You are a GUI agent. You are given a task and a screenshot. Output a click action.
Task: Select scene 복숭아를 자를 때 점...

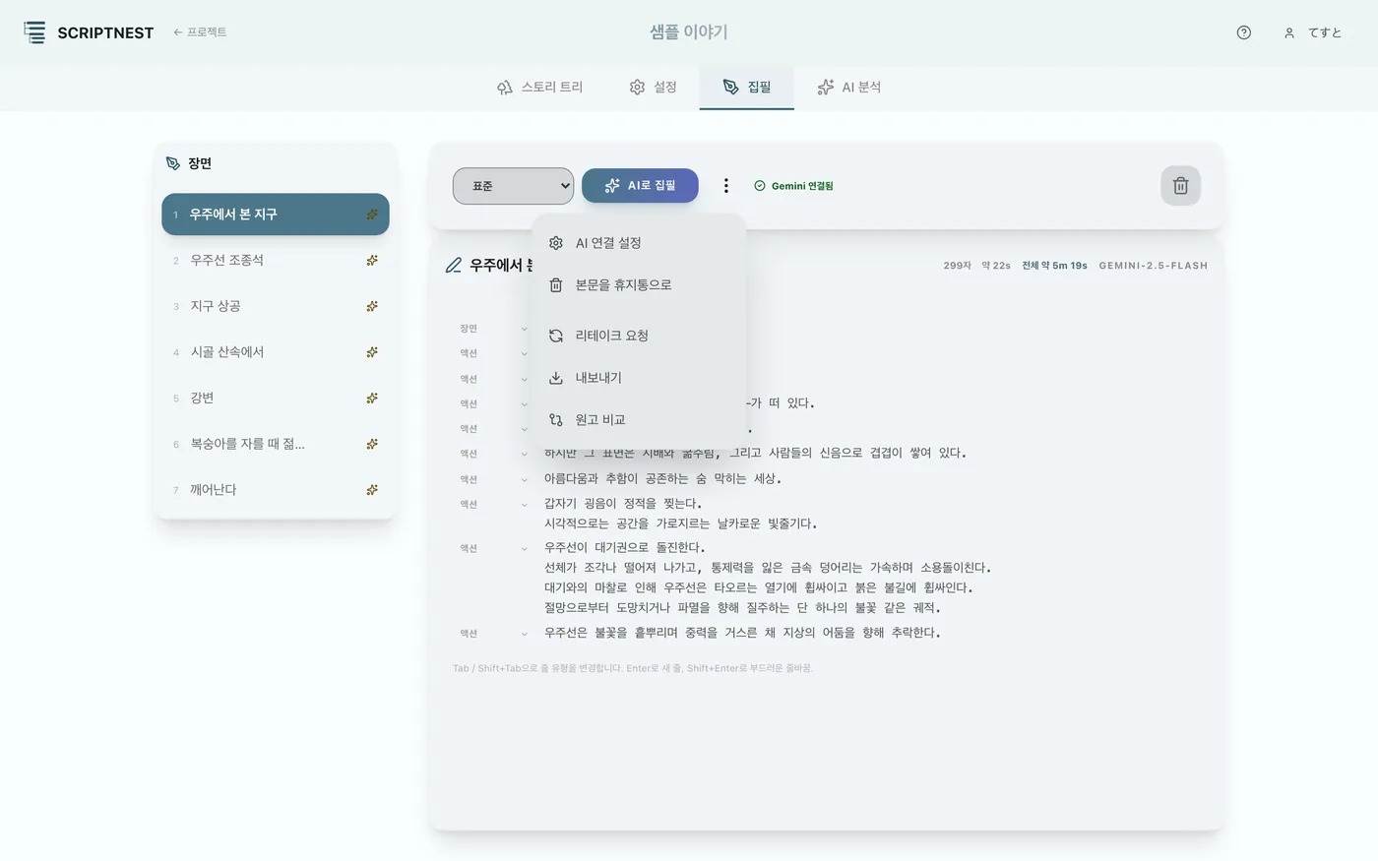[x=276, y=444]
